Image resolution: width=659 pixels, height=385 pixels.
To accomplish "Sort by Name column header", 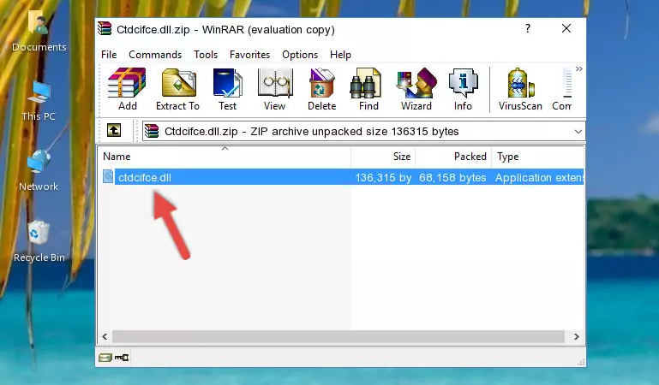I will pos(225,157).
